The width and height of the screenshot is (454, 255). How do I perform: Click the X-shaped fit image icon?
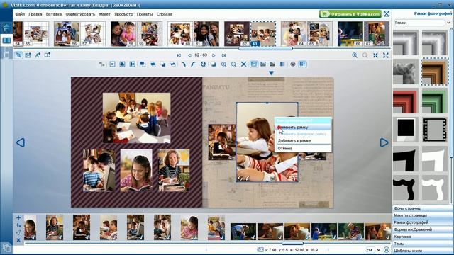[x=243, y=64]
